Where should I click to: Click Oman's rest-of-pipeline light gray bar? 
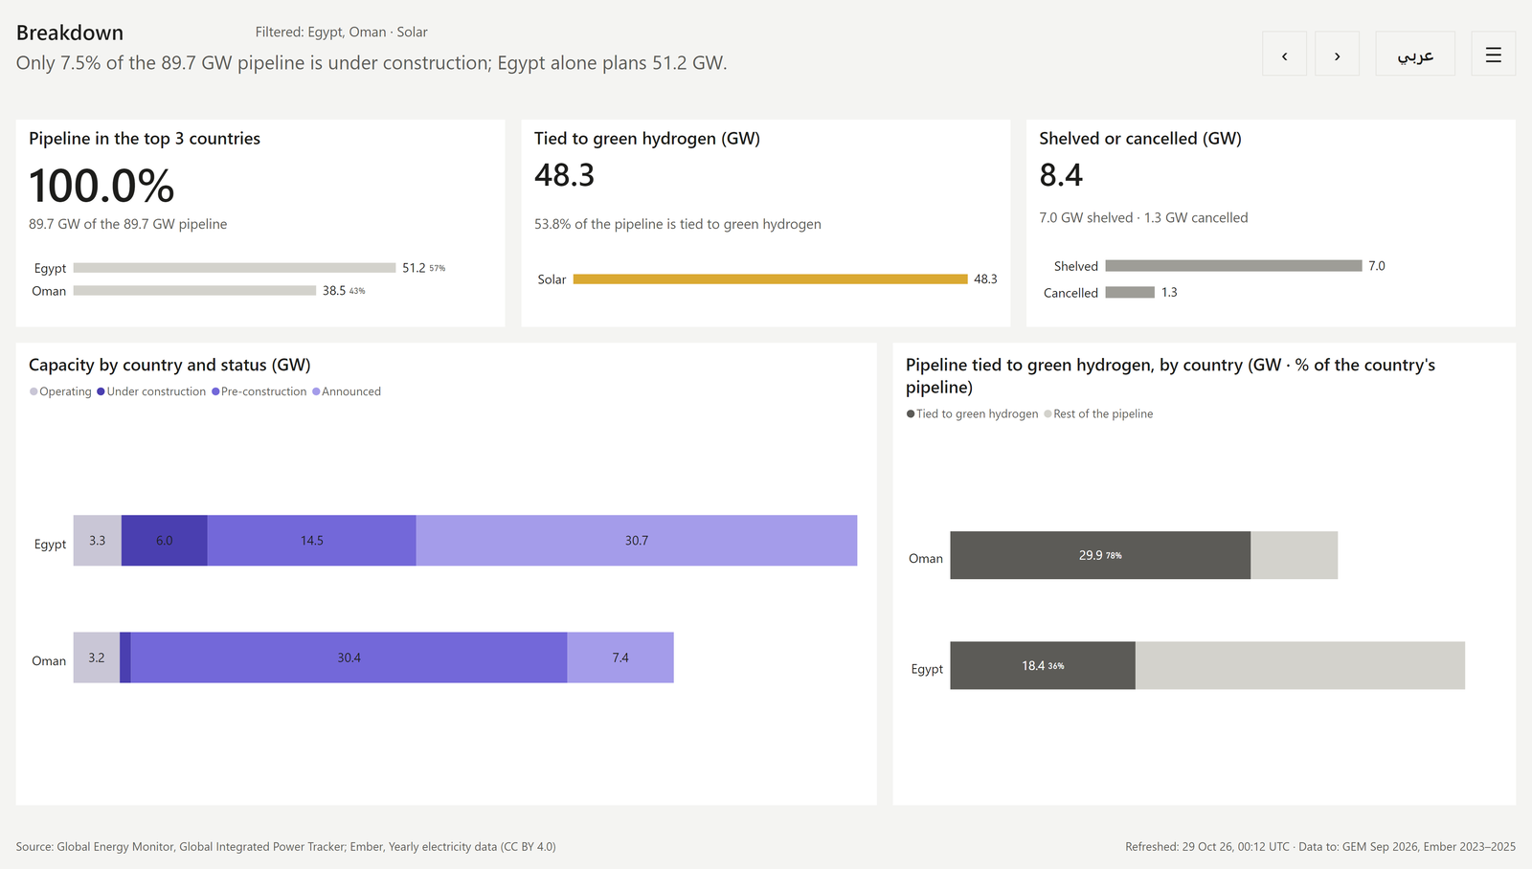pos(1294,555)
